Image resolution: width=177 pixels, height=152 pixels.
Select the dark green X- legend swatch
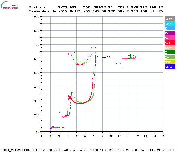coord(170,52)
